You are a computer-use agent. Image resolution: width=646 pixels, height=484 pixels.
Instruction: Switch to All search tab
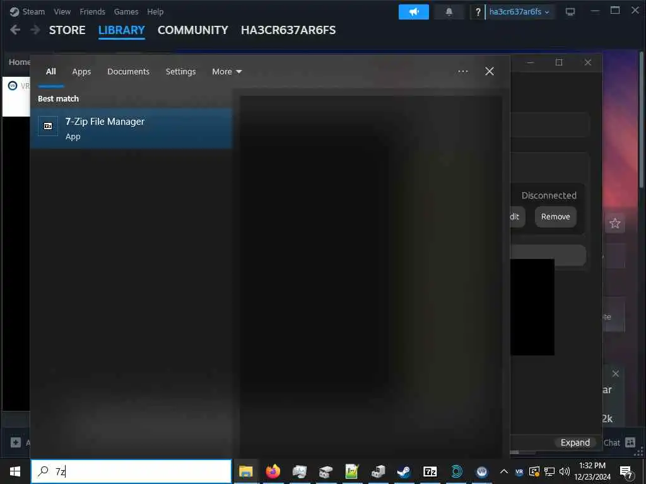coord(51,72)
